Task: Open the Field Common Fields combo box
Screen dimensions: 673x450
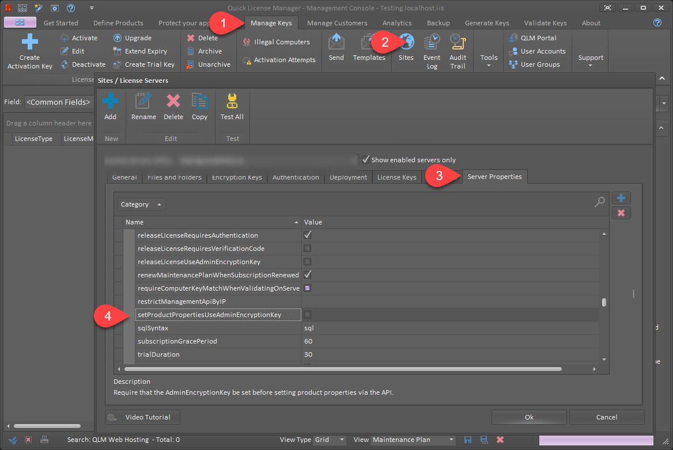Action: tap(59, 102)
